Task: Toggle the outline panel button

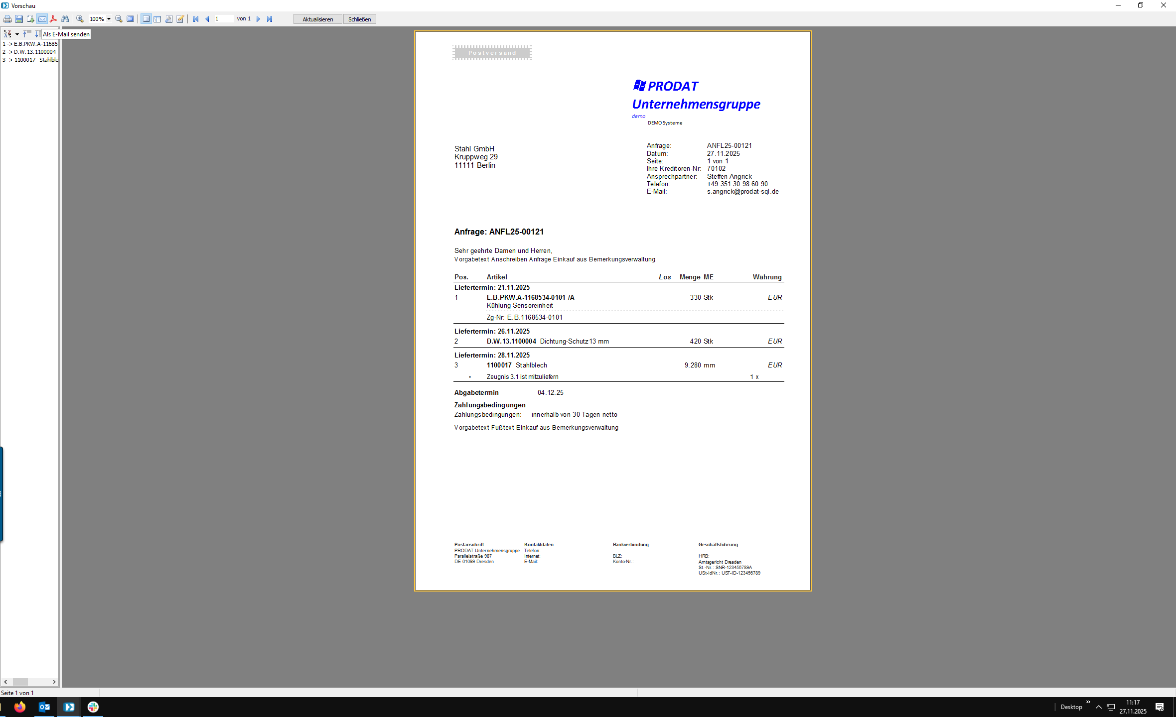Action: point(146,19)
